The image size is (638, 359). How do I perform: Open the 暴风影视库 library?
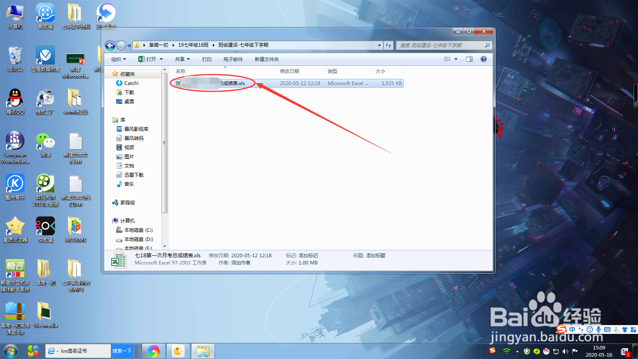click(x=132, y=129)
